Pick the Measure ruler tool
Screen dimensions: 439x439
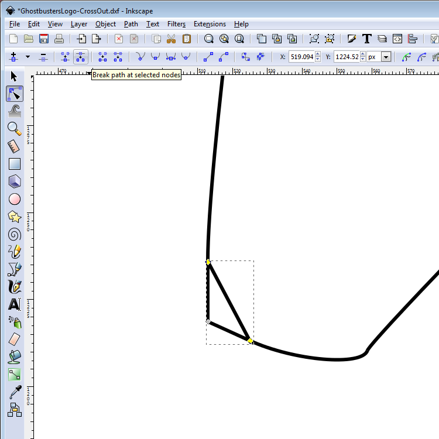click(14, 146)
